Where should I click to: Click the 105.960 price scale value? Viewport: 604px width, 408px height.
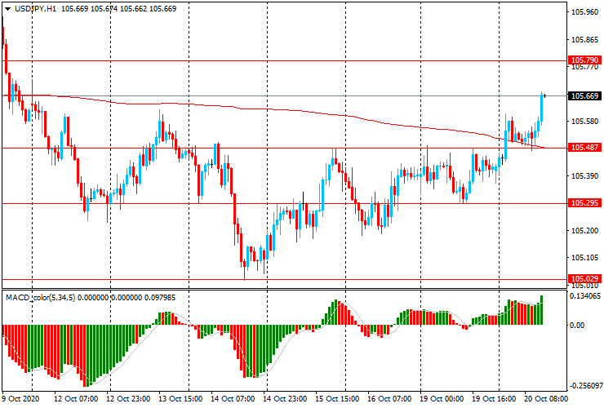click(584, 12)
